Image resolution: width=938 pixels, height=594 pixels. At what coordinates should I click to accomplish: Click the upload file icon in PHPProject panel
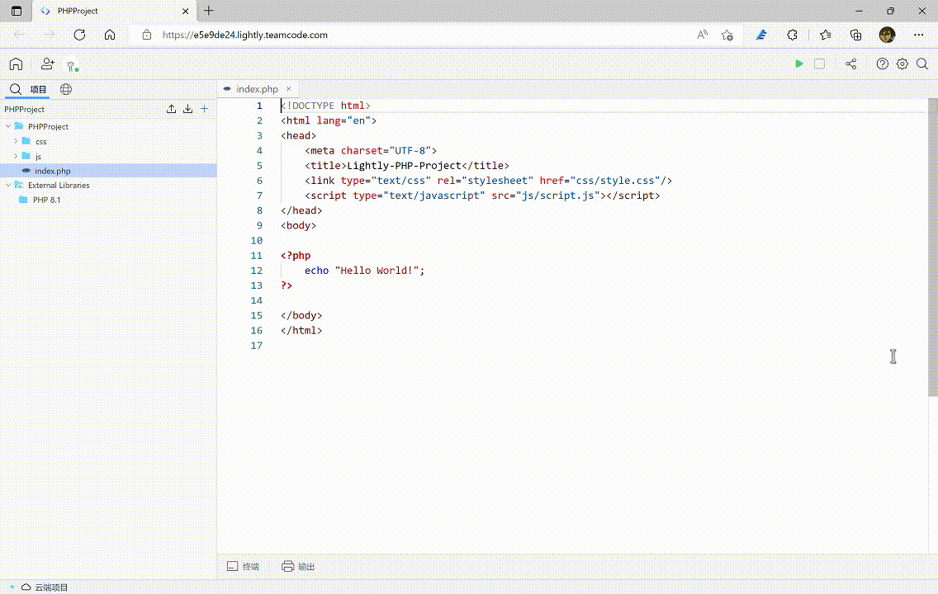pos(171,109)
